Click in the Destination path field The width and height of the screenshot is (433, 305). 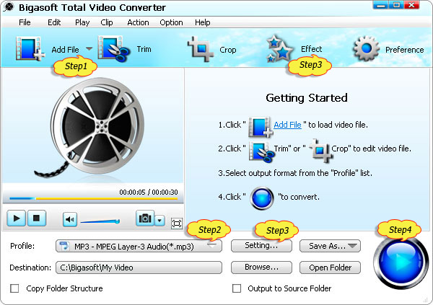[x=139, y=268]
